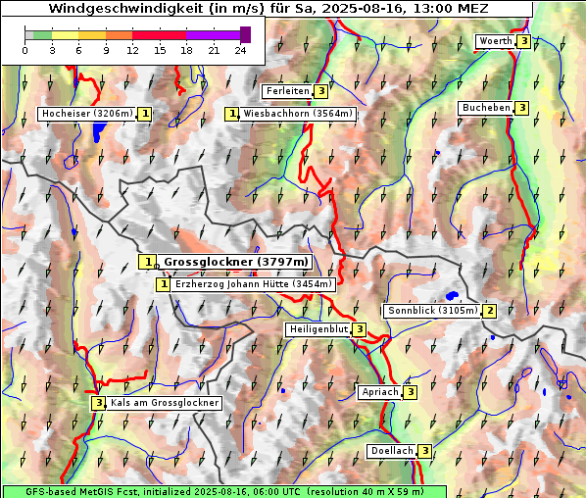Viewport: 586px width, 498px height.
Task: Click badge beside Kals am Grossglockner
Action: point(99,403)
